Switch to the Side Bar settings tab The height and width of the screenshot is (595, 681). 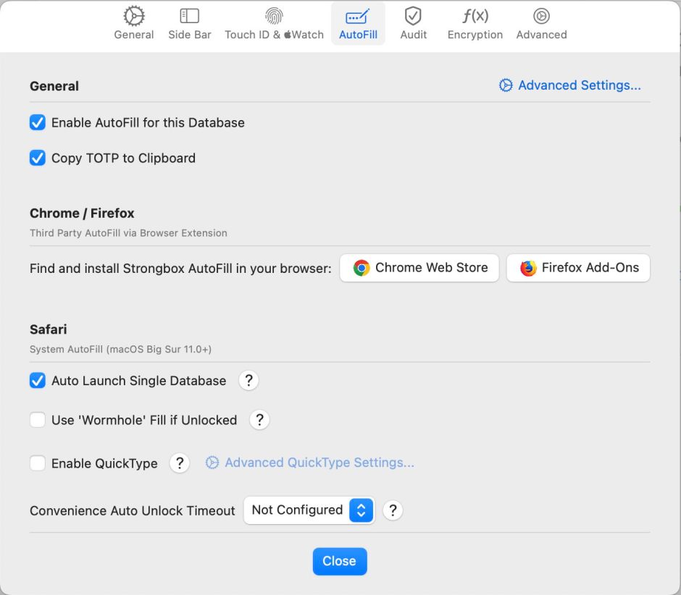pos(189,23)
